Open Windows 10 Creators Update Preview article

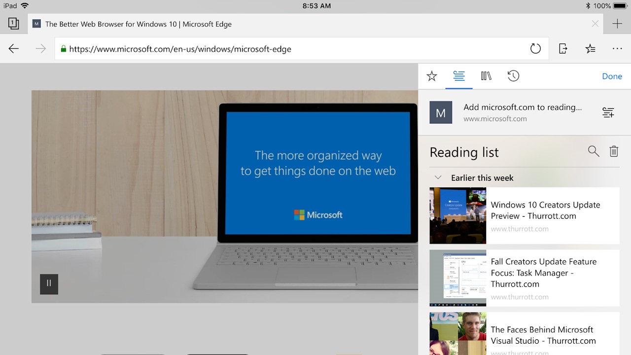[x=524, y=215]
